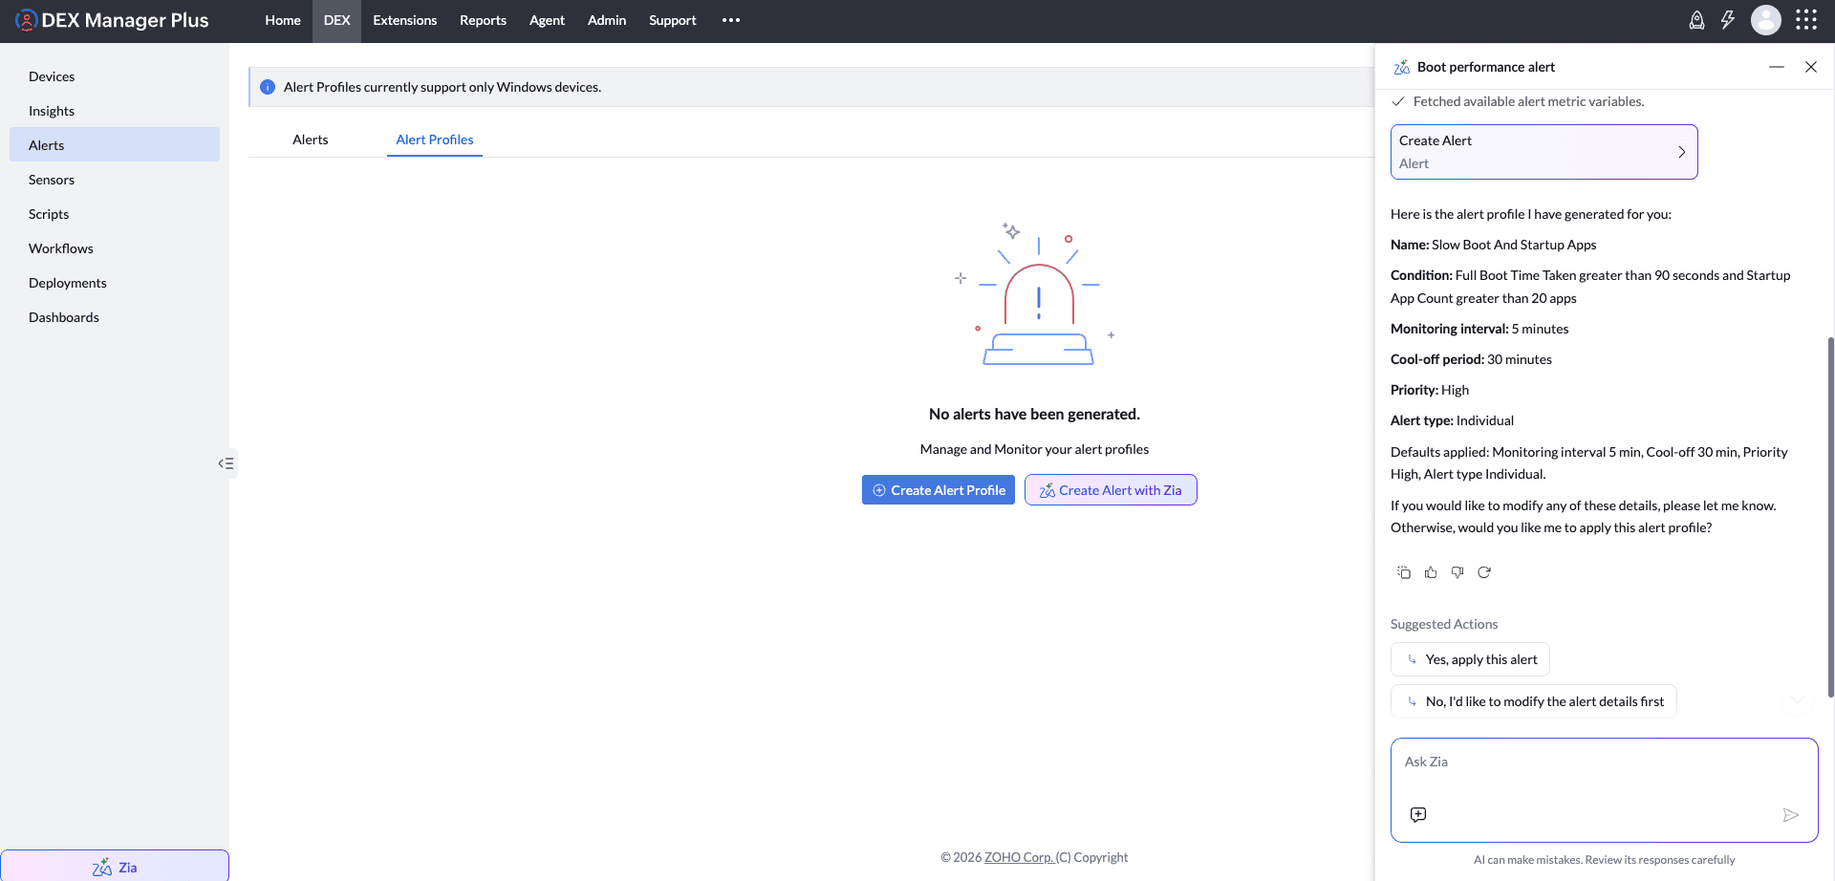Select Alerts in the sidebar
1835x881 pixels.
pyautogui.click(x=115, y=145)
